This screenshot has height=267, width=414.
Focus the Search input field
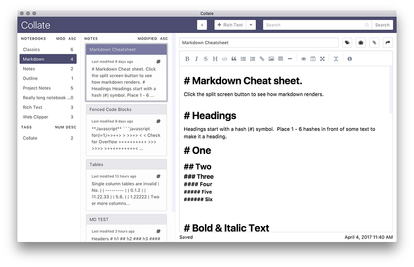pyautogui.click(x=314, y=25)
